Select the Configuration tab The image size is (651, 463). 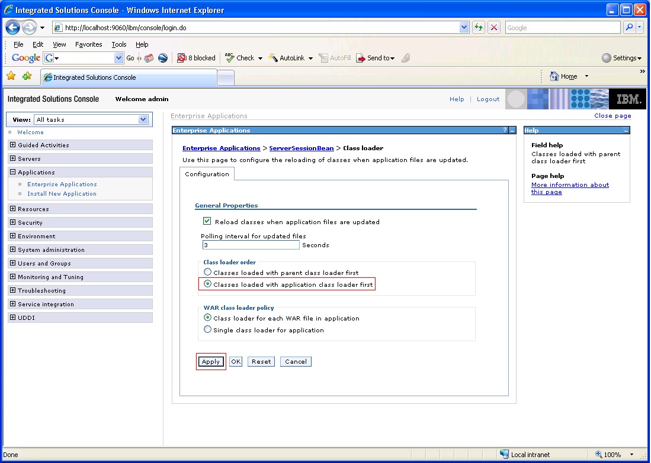207,174
